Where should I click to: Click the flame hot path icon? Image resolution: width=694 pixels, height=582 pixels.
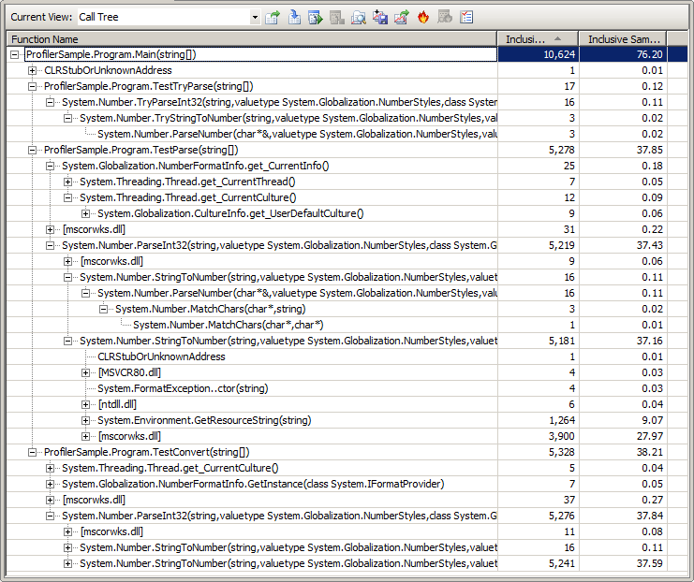click(423, 17)
